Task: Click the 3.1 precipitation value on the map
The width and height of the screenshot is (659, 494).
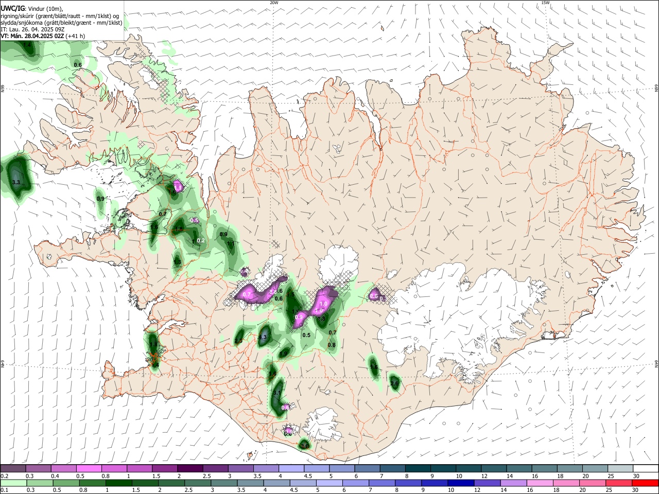Action: pyautogui.click(x=277, y=393)
